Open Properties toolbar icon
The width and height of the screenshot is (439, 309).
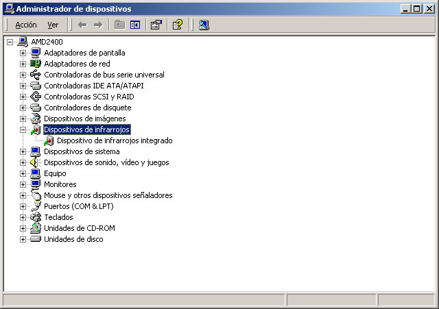(x=156, y=25)
